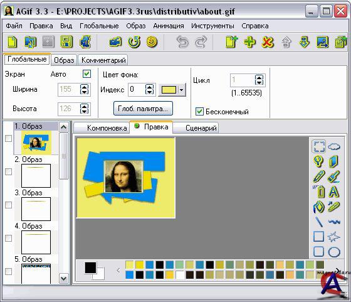Move the frame up with the gray arrow icon
The image size is (351, 302).
pyautogui.click(x=286, y=42)
